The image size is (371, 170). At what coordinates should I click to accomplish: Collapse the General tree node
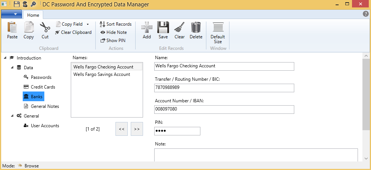[x=12, y=116]
